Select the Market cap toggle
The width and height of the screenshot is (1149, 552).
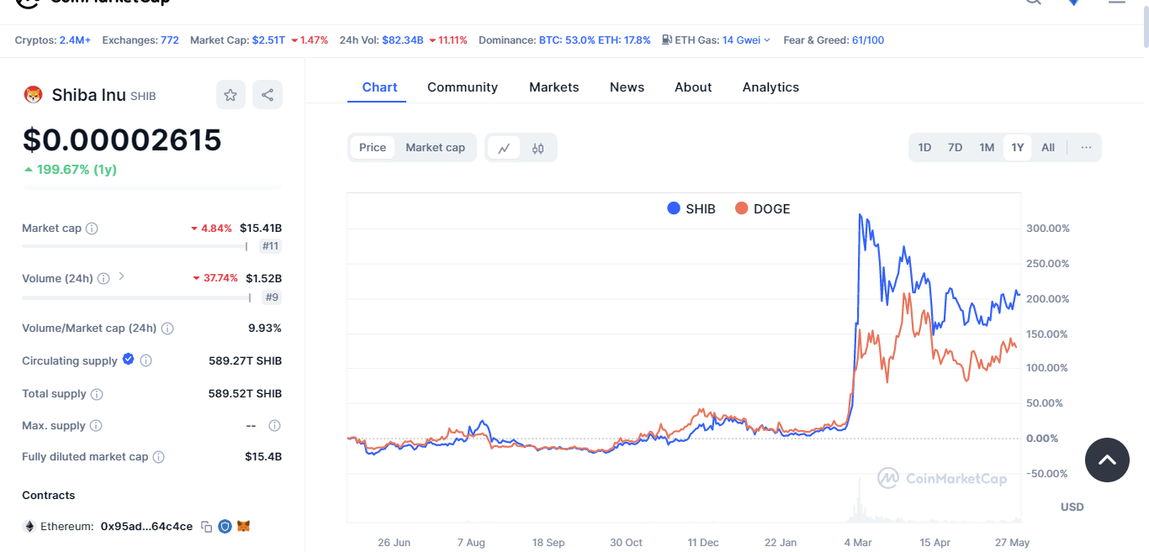(435, 148)
